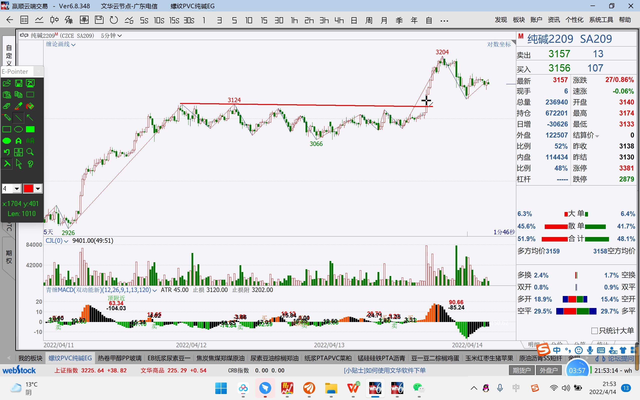This screenshot has width=640, height=400.
Task: Activate the magnifier tool in E-Pointer
Action: 30,152
